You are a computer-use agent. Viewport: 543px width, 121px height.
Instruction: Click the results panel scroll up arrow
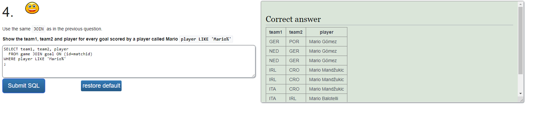point(520,4)
